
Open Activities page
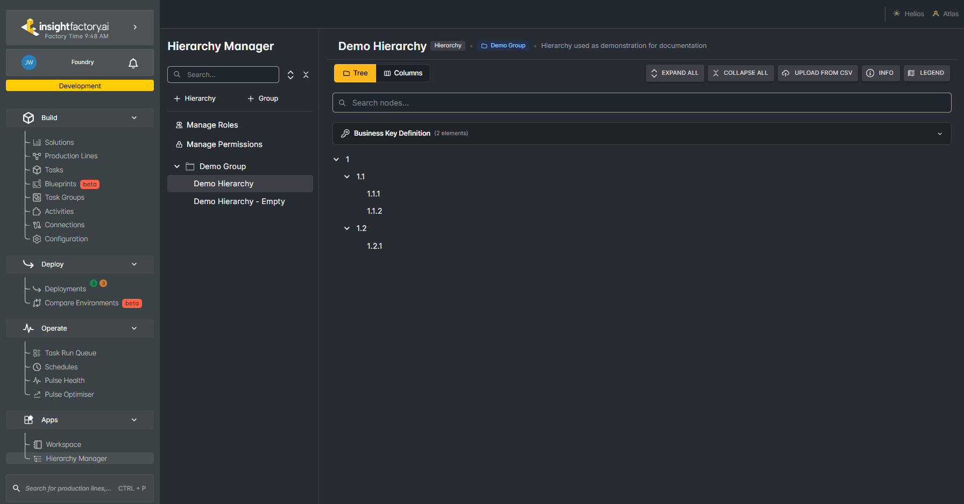tap(59, 212)
